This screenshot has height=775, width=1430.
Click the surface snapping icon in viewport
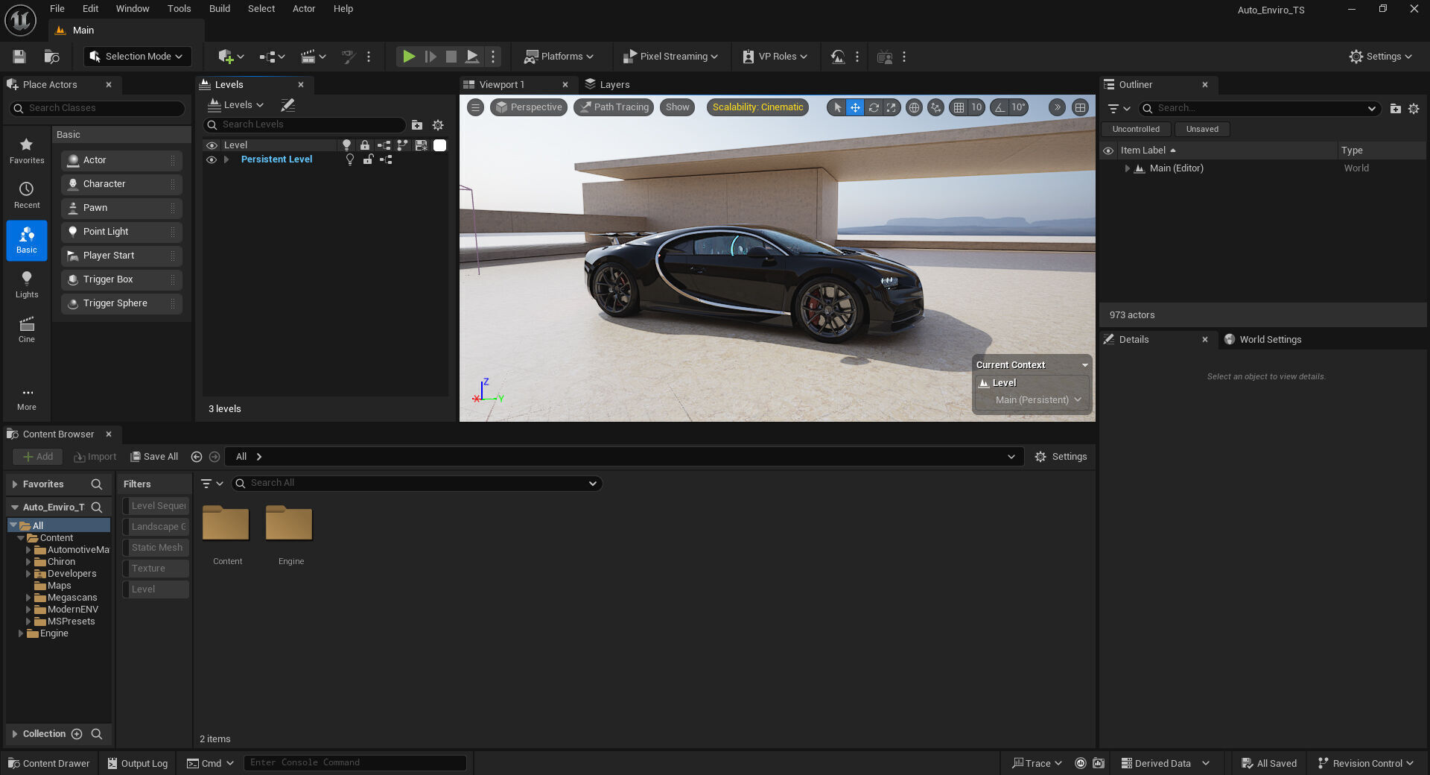tap(936, 107)
